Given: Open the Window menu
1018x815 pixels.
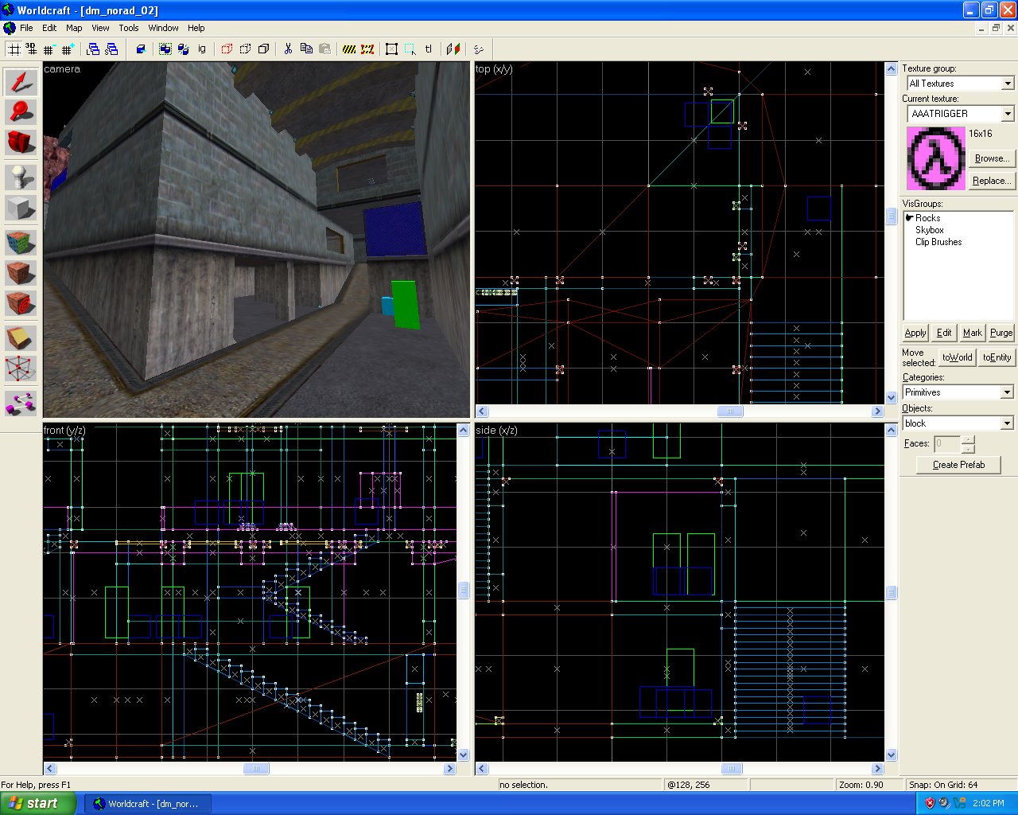Looking at the screenshot, I should coord(163,28).
